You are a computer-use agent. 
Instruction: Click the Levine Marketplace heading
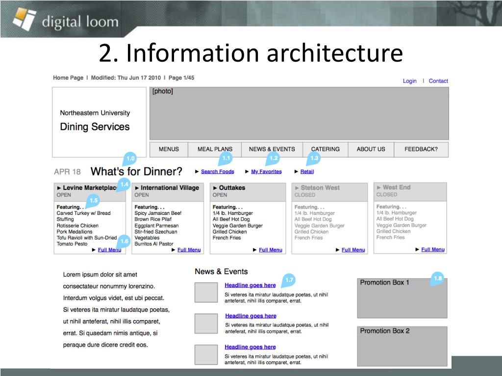[90, 188]
